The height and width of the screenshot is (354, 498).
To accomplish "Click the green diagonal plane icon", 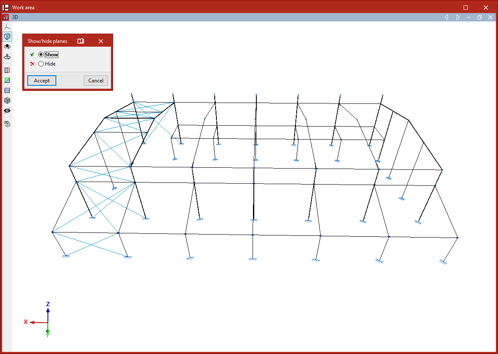I will (x=7, y=80).
